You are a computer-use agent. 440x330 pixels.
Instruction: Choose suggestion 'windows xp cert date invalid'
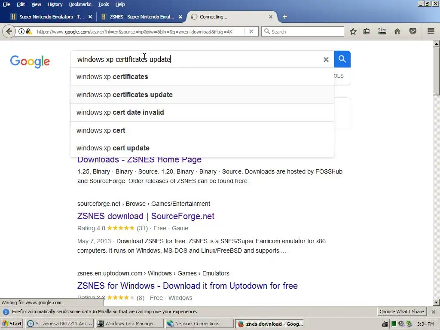[202, 113]
